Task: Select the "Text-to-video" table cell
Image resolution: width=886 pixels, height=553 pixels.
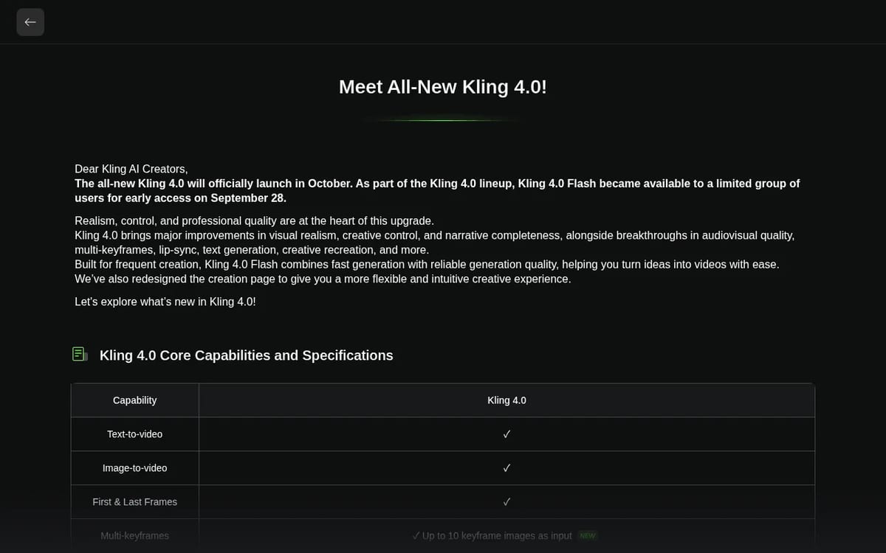Action: (134, 434)
